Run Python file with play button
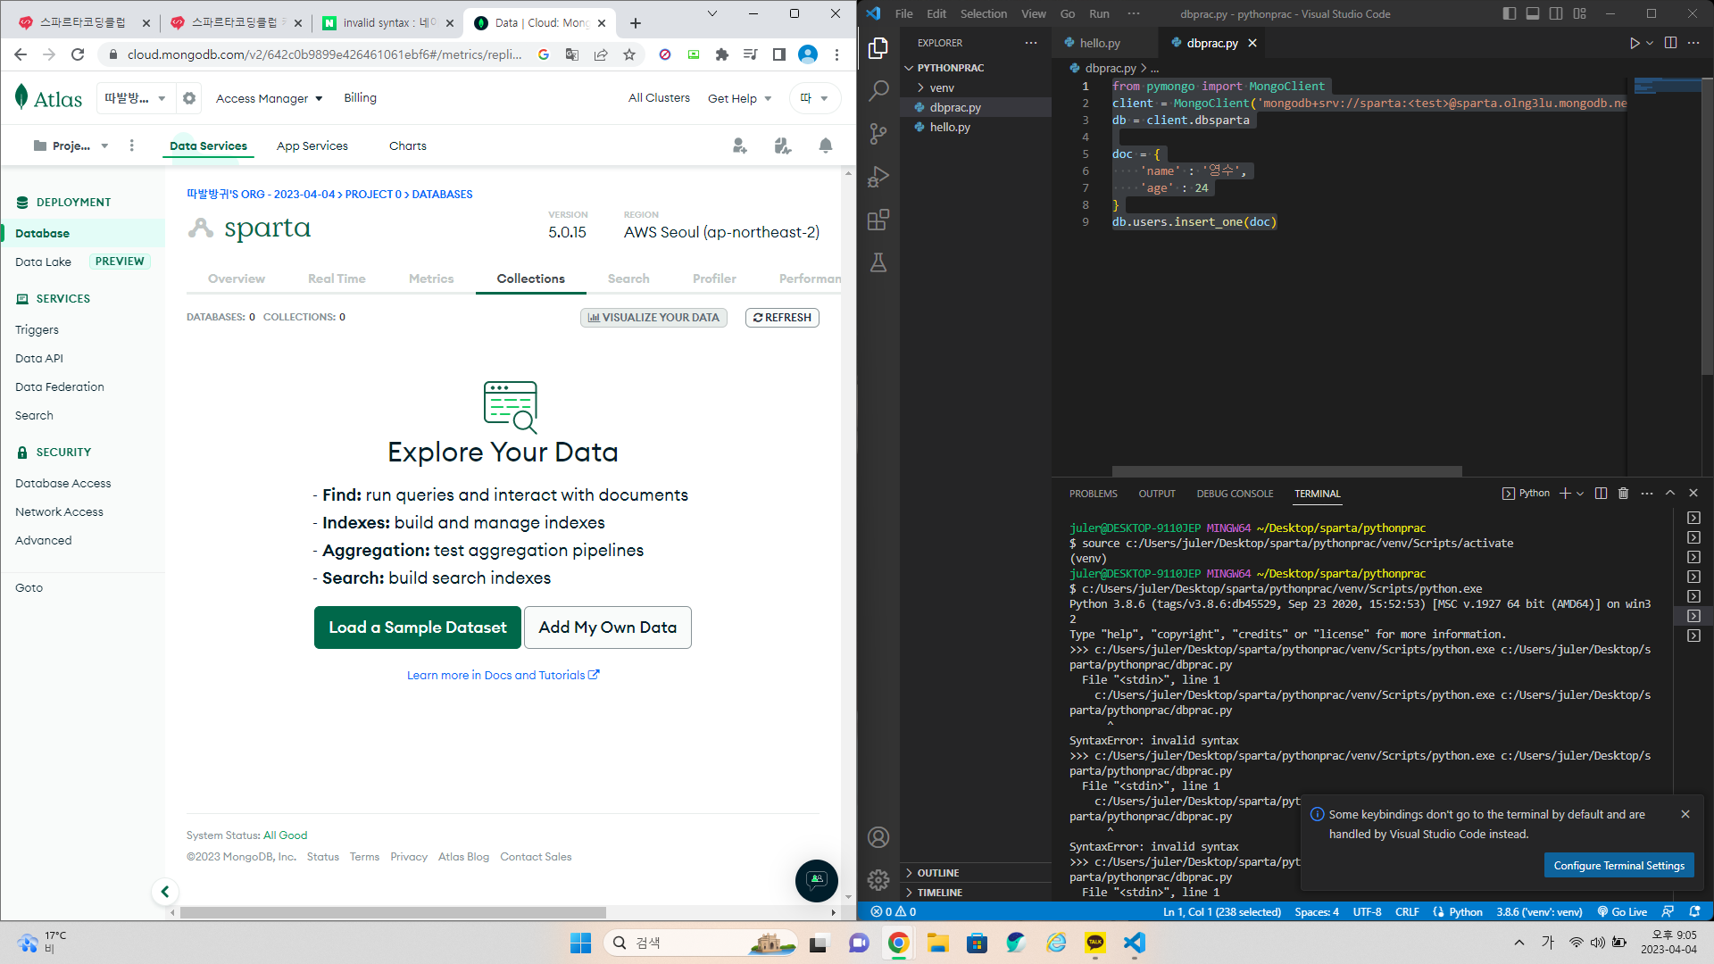Image resolution: width=1714 pixels, height=964 pixels. click(1635, 43)
